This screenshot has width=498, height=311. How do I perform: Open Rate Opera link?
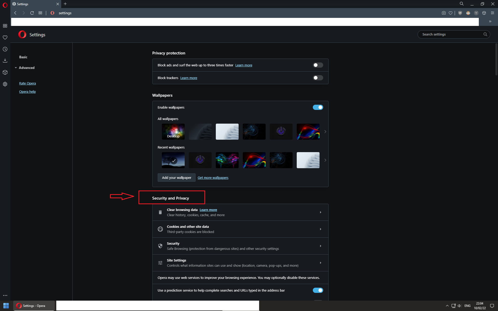click(27, 83)
